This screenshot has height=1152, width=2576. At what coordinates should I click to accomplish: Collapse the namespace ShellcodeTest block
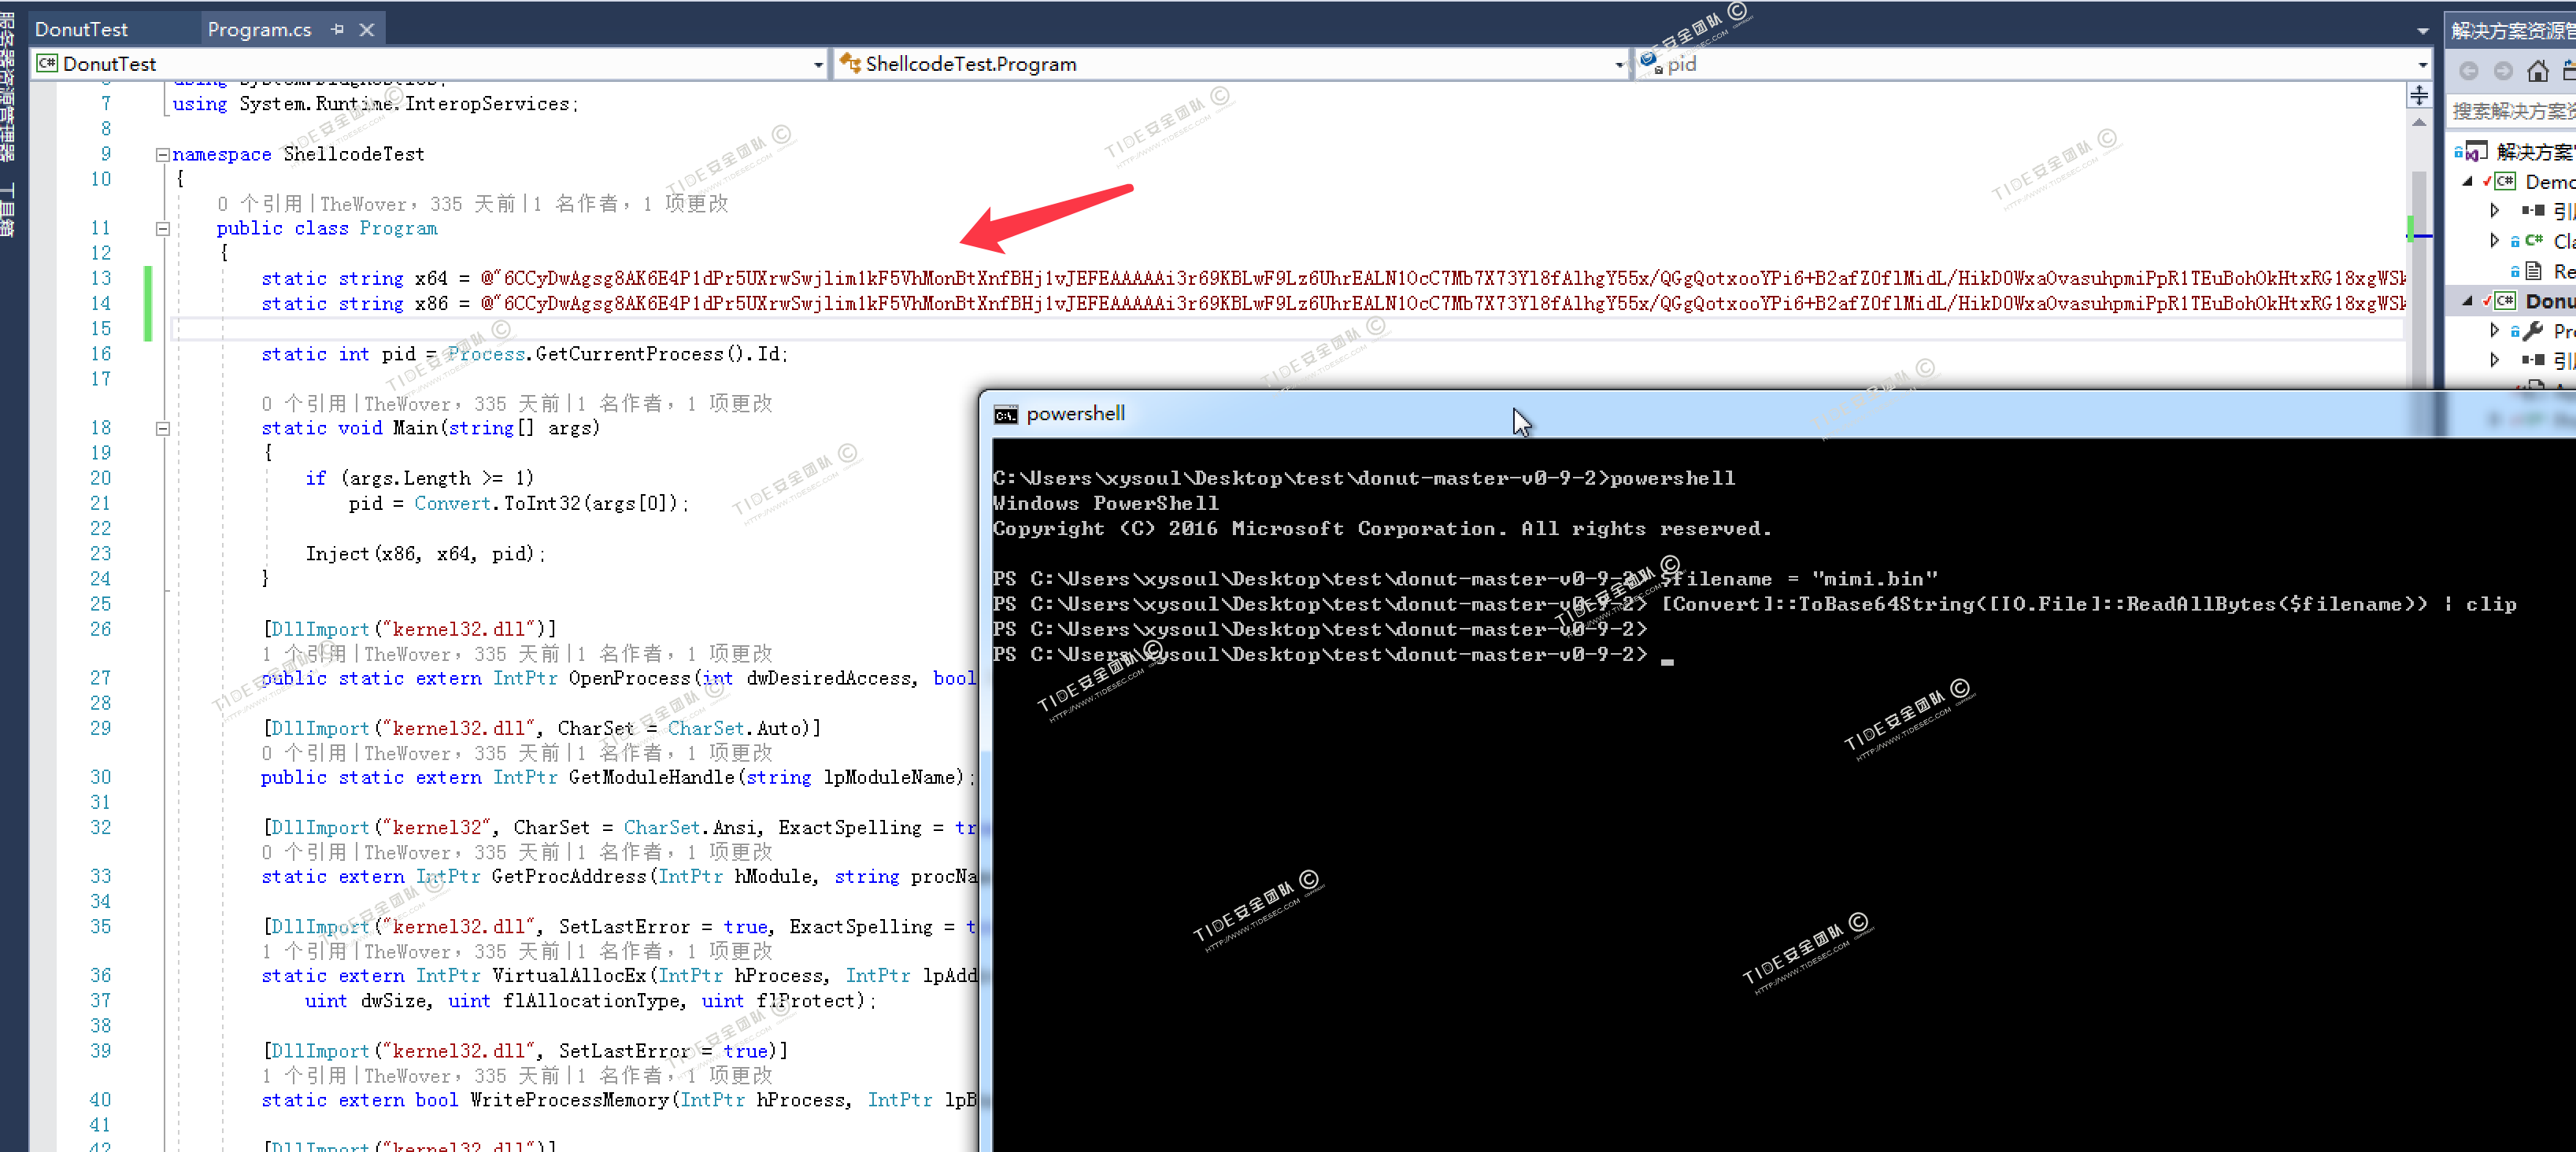tap(162, 154)
